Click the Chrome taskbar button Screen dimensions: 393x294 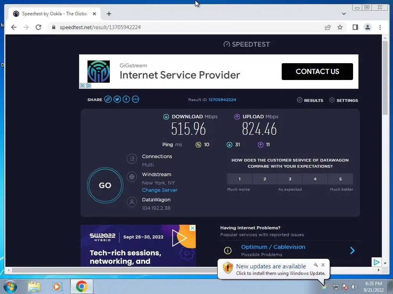click(x=81, y=286)
